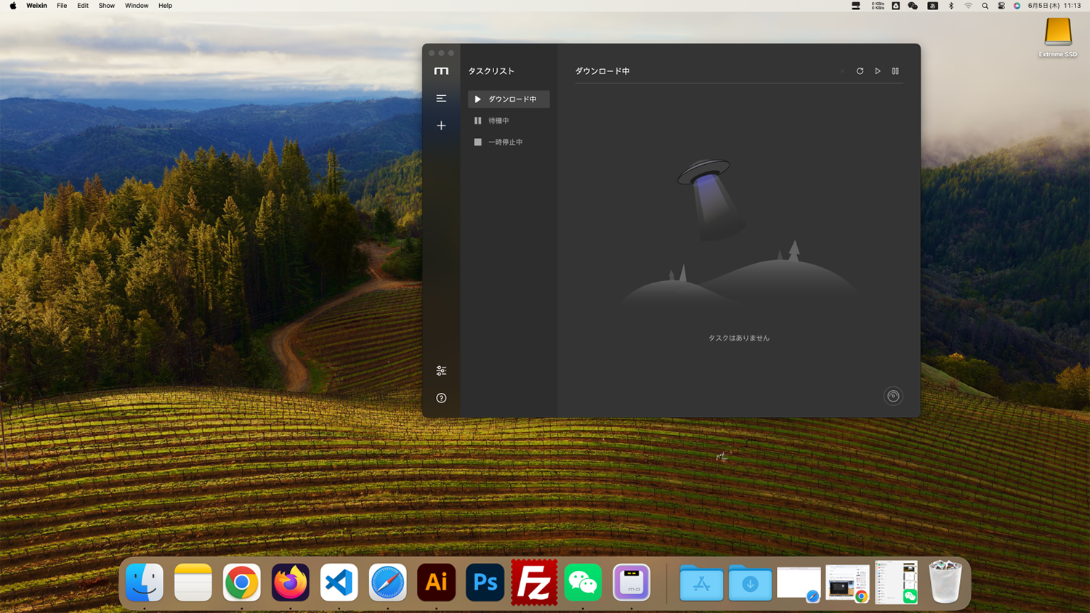Screen dimensions: 1090x613
Task: Open Motrix preferences via the sliders icon
Action: coord(441,370)
